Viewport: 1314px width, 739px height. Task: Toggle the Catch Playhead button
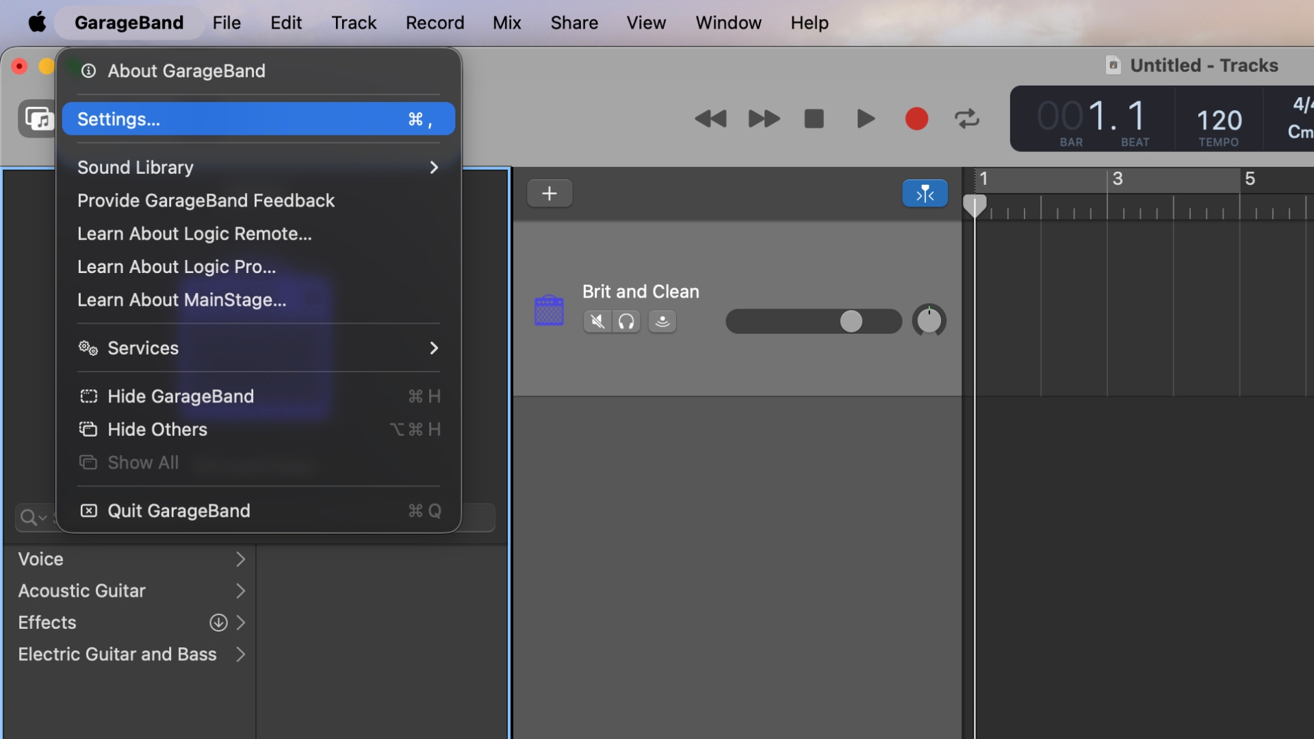925,194
